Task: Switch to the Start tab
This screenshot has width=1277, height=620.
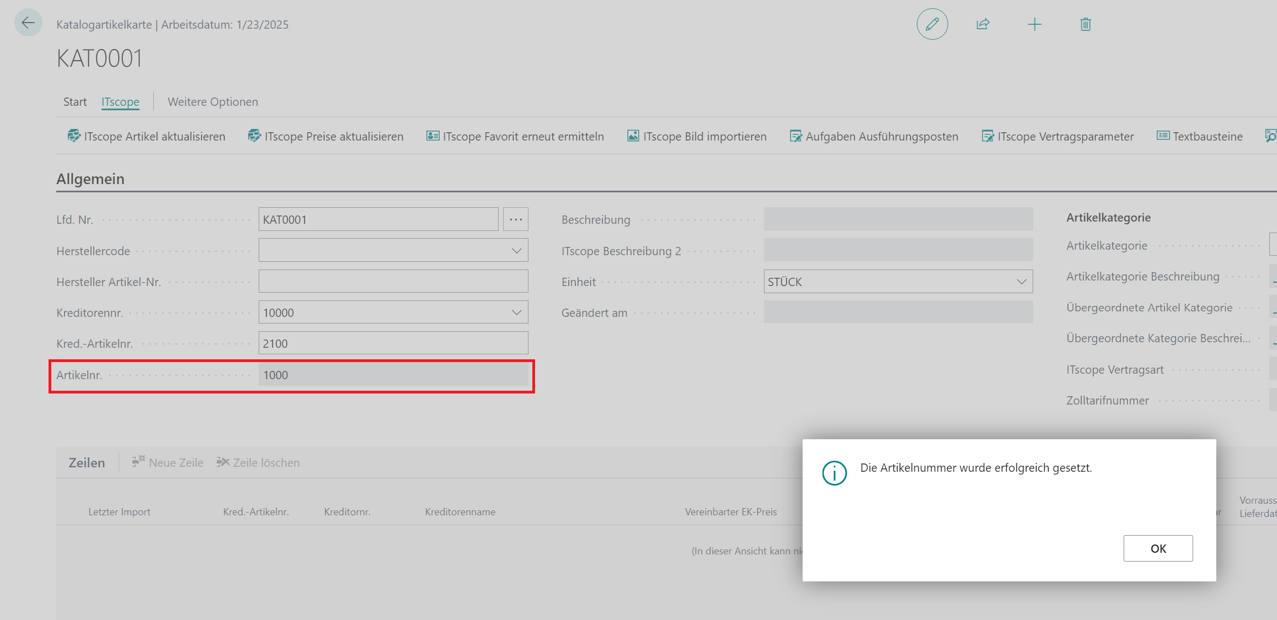Action: (75, 102)
